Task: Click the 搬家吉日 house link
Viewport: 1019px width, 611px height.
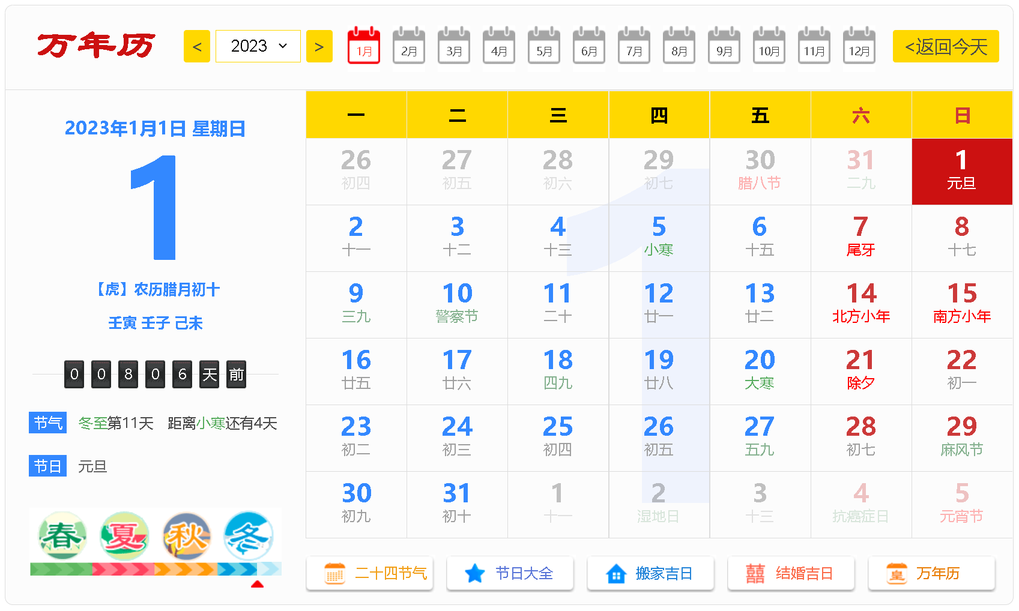Action: (x=651, y=574)
